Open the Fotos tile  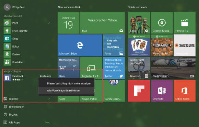[114, 45]
